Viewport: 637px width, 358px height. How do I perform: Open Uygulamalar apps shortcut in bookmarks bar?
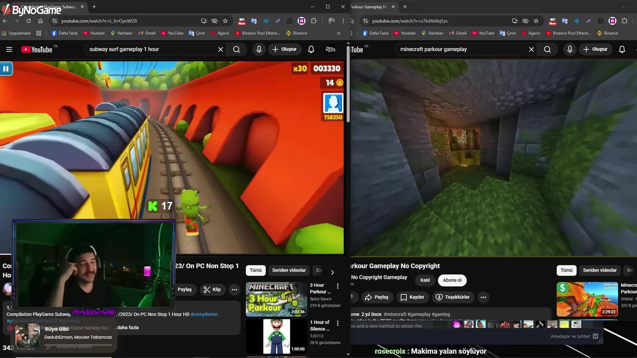click(x=16, y=33)
